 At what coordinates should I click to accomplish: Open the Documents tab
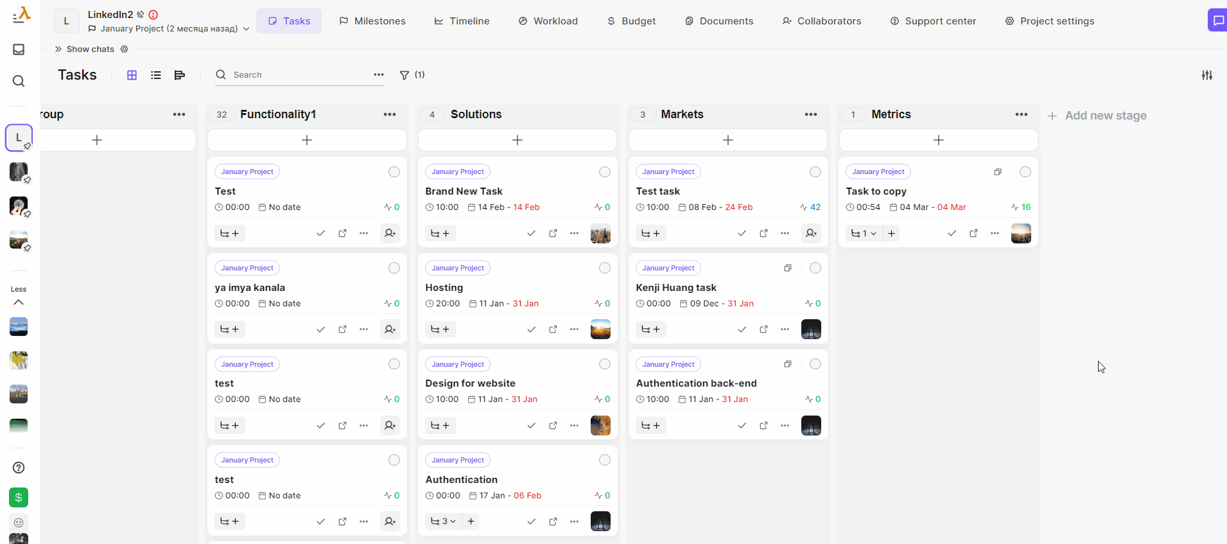(719, 21)
